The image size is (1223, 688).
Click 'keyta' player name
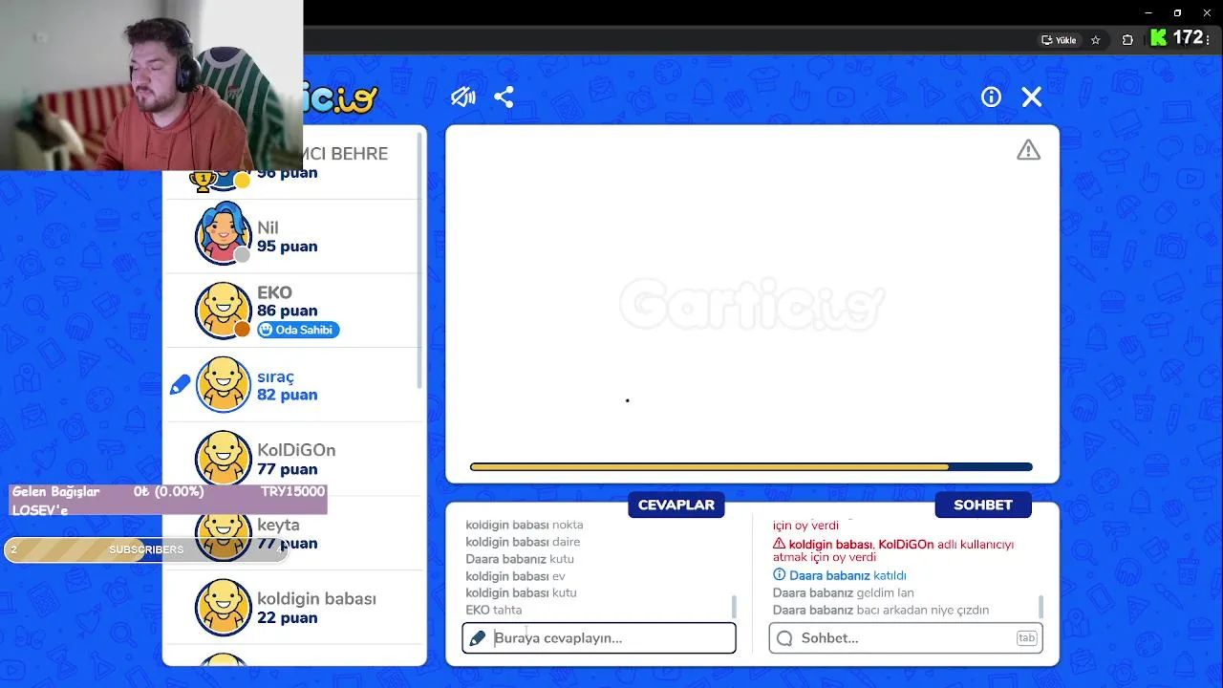click(x=278, y=525)
